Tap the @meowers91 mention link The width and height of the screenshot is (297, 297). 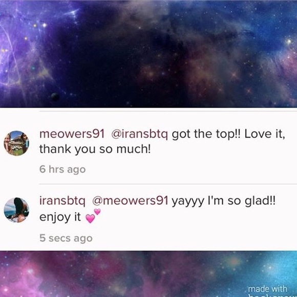[x=130, y=201]
